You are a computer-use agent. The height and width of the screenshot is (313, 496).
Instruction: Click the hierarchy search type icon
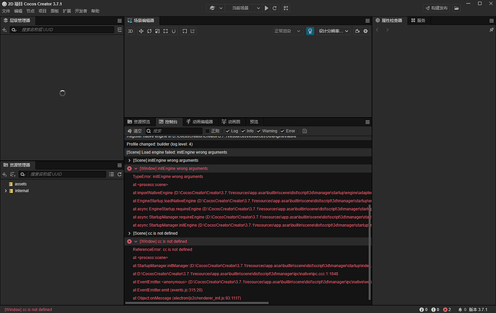(14, 29)
